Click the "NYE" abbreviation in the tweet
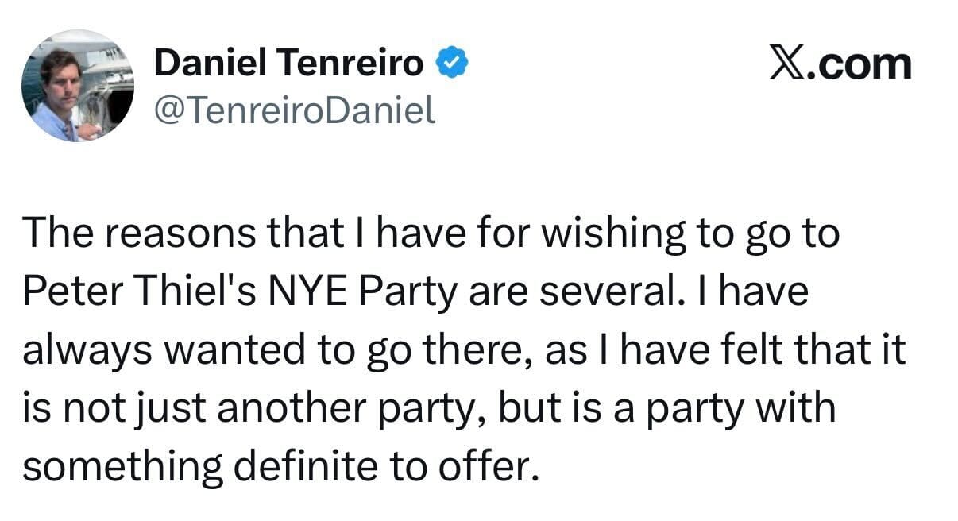958x521 pixels. point(308,292)
